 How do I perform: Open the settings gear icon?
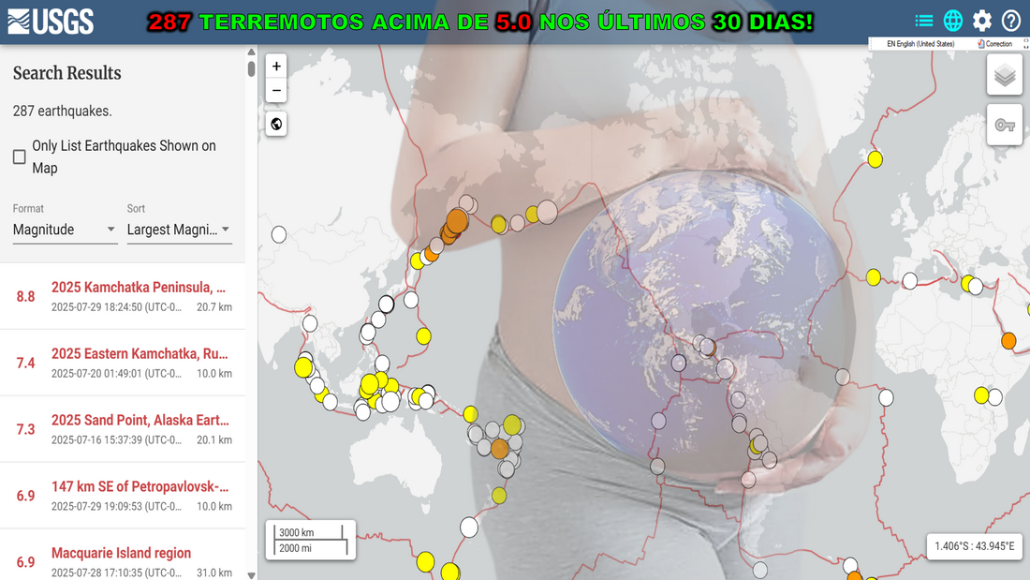[x=982, y=21]
